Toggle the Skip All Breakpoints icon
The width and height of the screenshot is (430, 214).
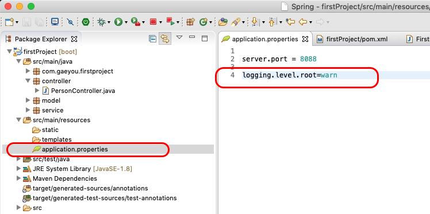tap(71, 22)
